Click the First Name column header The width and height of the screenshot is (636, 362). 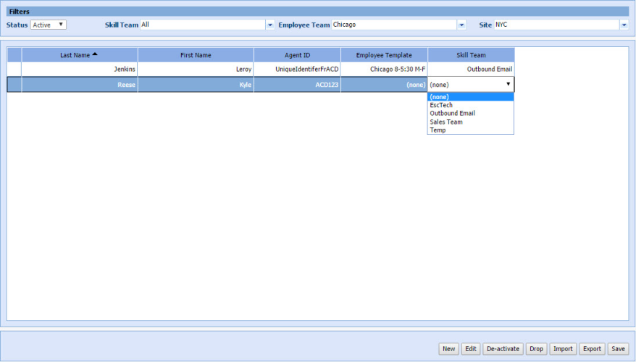(x=196, y=55)
